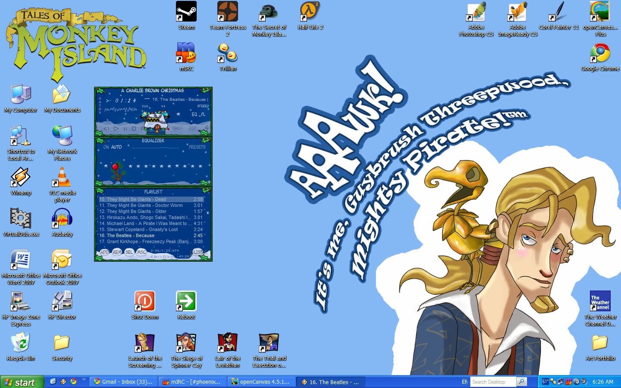Click the Start button

coord(22,382)
